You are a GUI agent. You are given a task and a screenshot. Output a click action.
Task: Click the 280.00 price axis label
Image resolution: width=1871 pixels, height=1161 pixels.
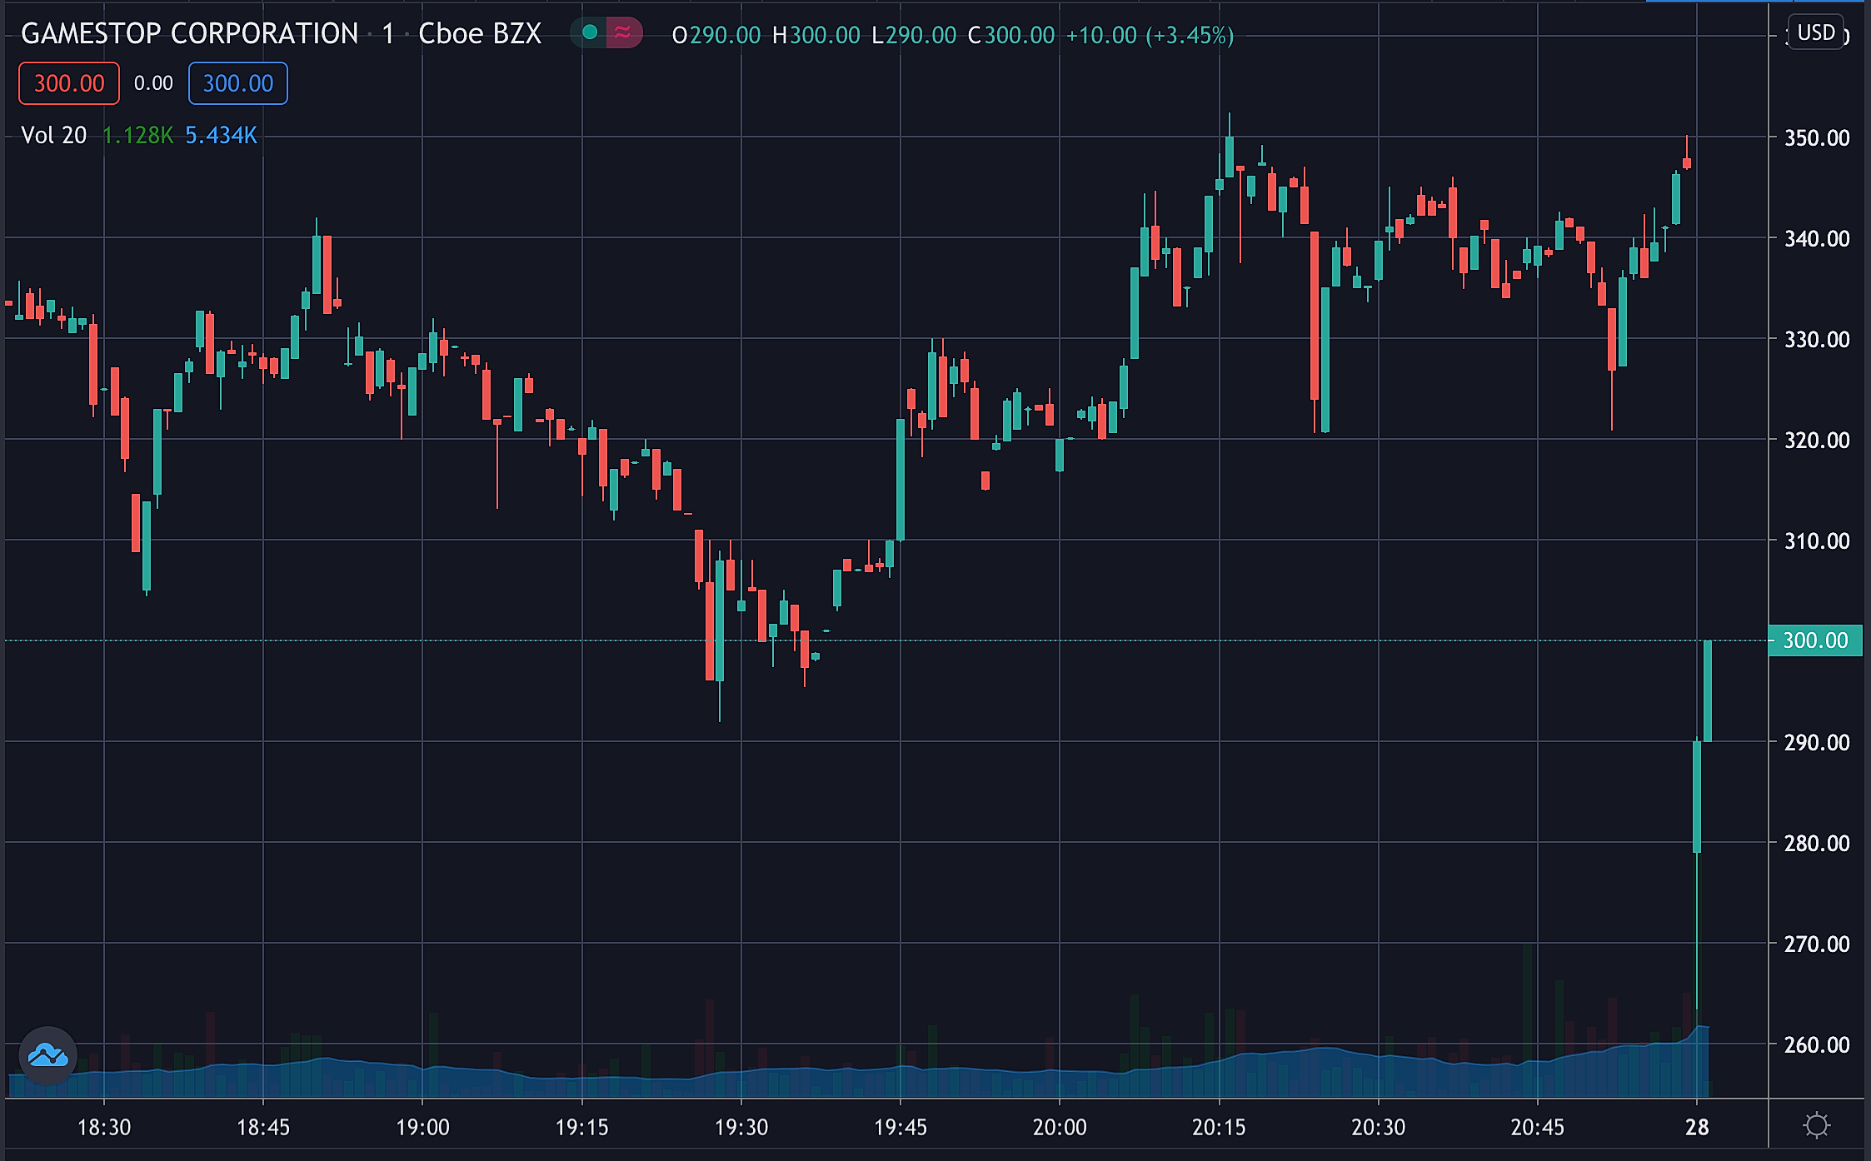pyautogui.click(x=1816, y=844)
